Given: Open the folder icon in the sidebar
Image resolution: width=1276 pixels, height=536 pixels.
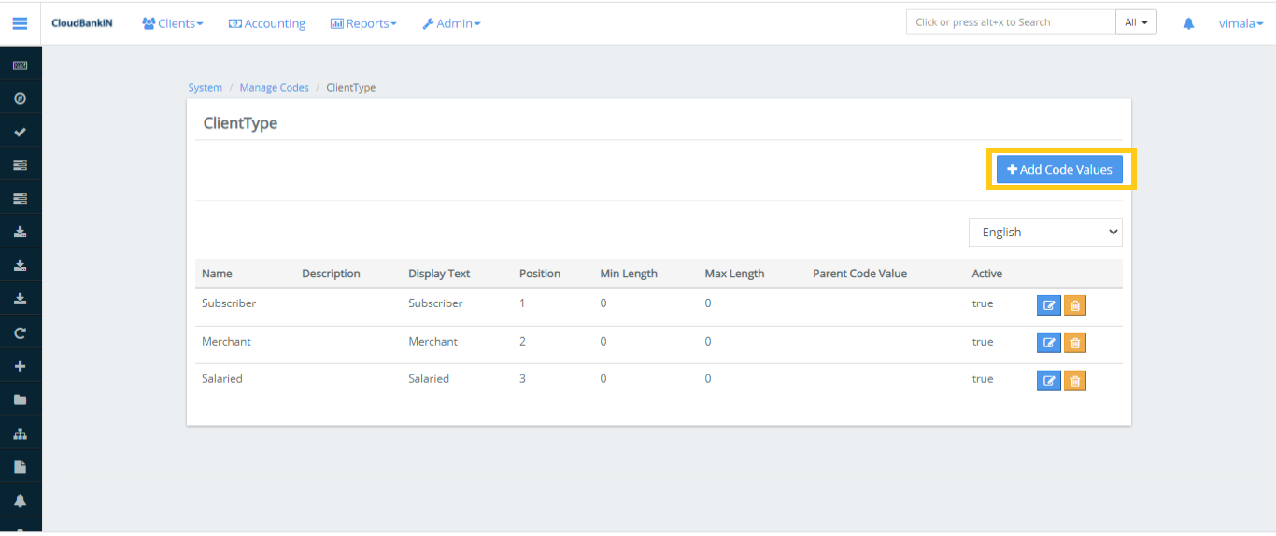Looking at the screenshot, I should (20, 400).
